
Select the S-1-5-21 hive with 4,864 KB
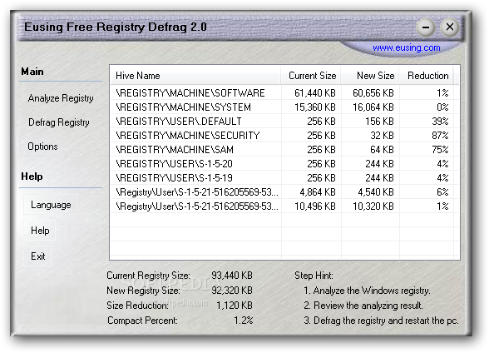[x=284, y=192]
